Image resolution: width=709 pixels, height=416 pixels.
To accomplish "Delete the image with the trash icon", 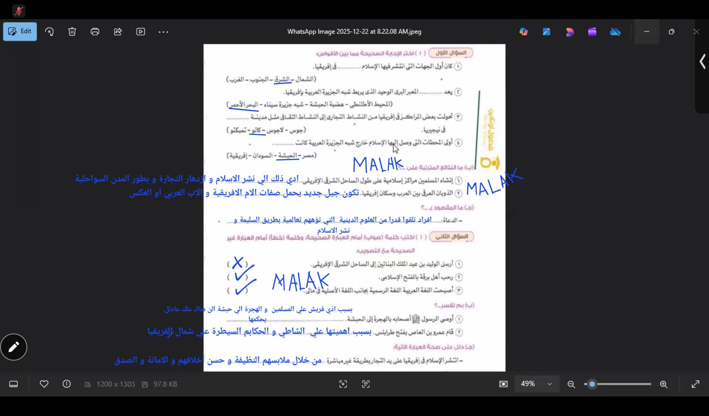I will tap(72, 32).
